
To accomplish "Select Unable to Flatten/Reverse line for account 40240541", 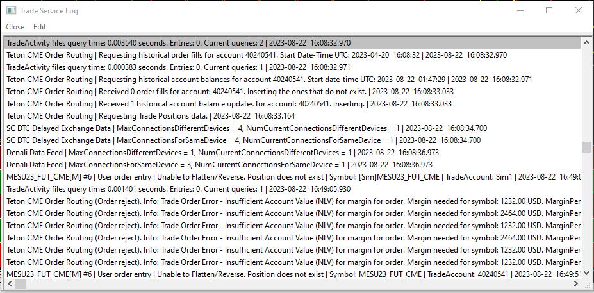I will click(292, 274).
